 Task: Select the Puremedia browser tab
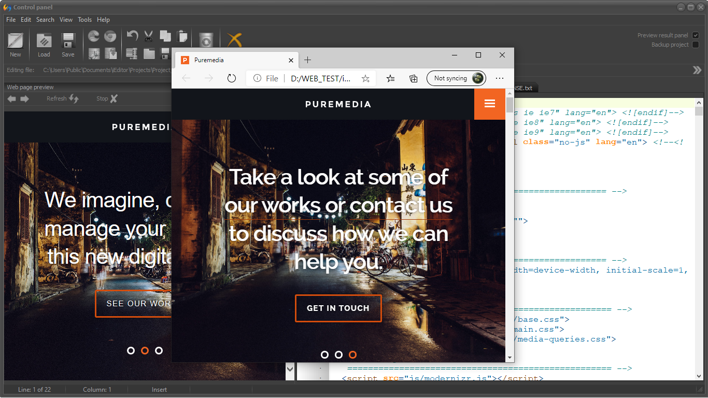click(x=237, y=60)
